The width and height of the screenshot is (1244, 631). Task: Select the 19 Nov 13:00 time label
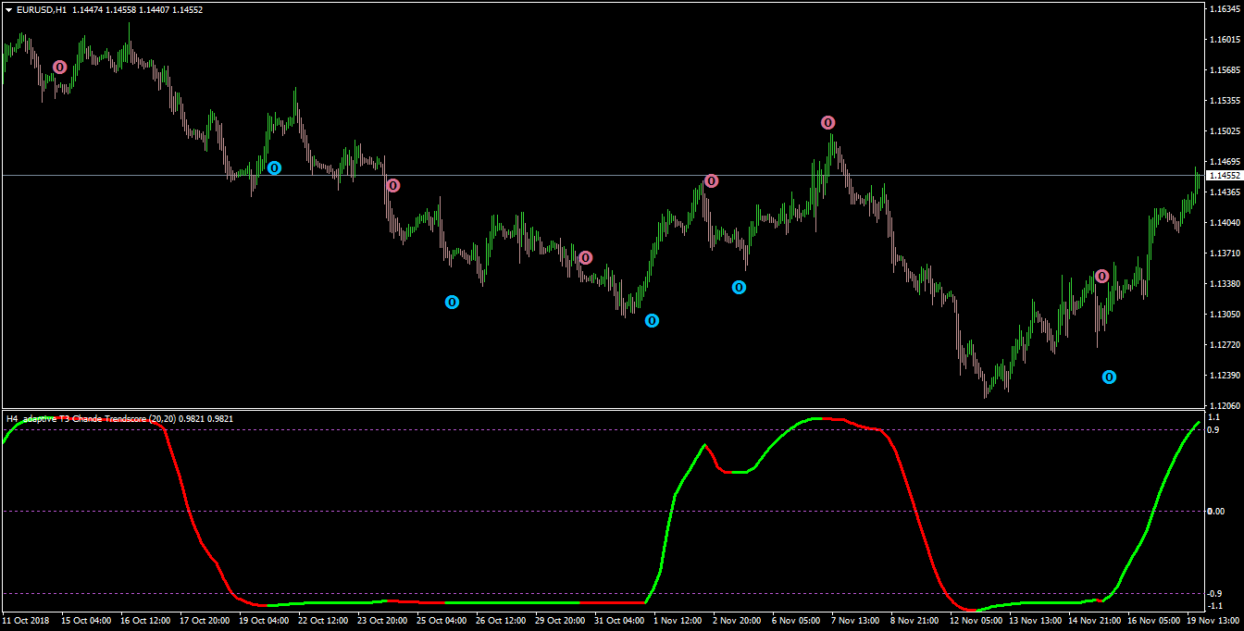[1212, 621]
